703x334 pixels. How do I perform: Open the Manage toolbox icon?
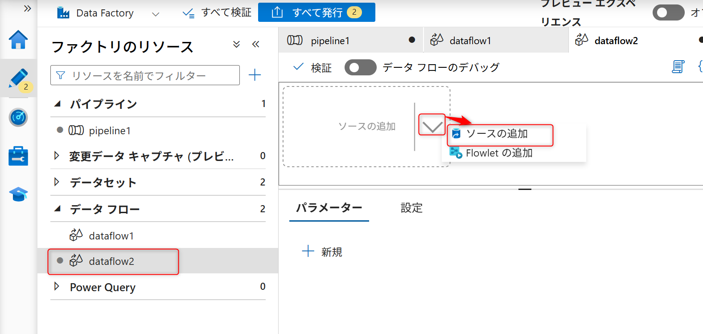click(x=18, y=156)
